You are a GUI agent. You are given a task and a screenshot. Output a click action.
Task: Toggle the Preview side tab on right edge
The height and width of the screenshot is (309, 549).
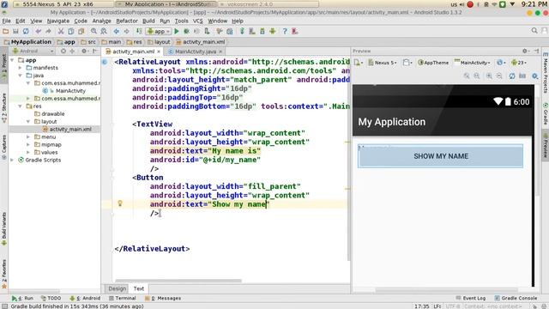546,144
